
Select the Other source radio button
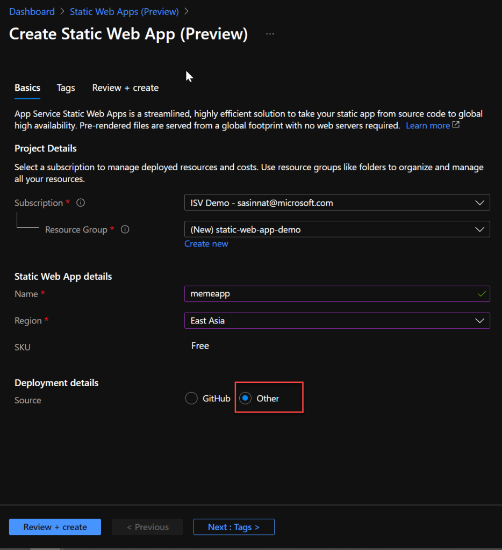[x=245, y=398]
